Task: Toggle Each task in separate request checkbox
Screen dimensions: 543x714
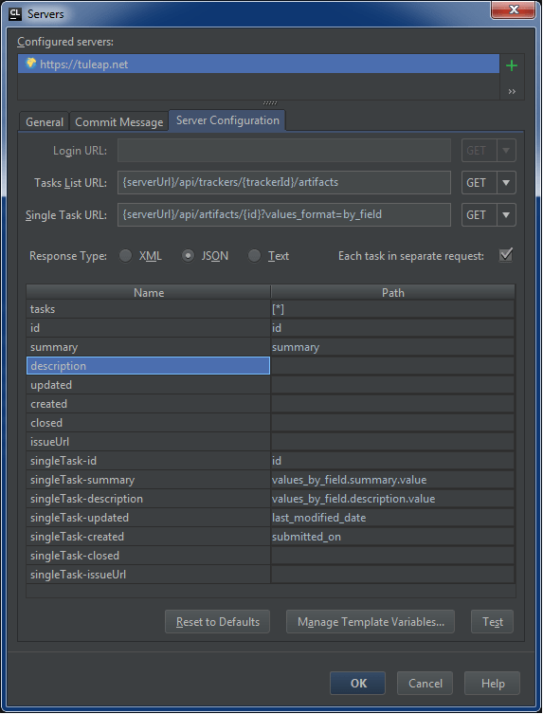Action: 506,255
